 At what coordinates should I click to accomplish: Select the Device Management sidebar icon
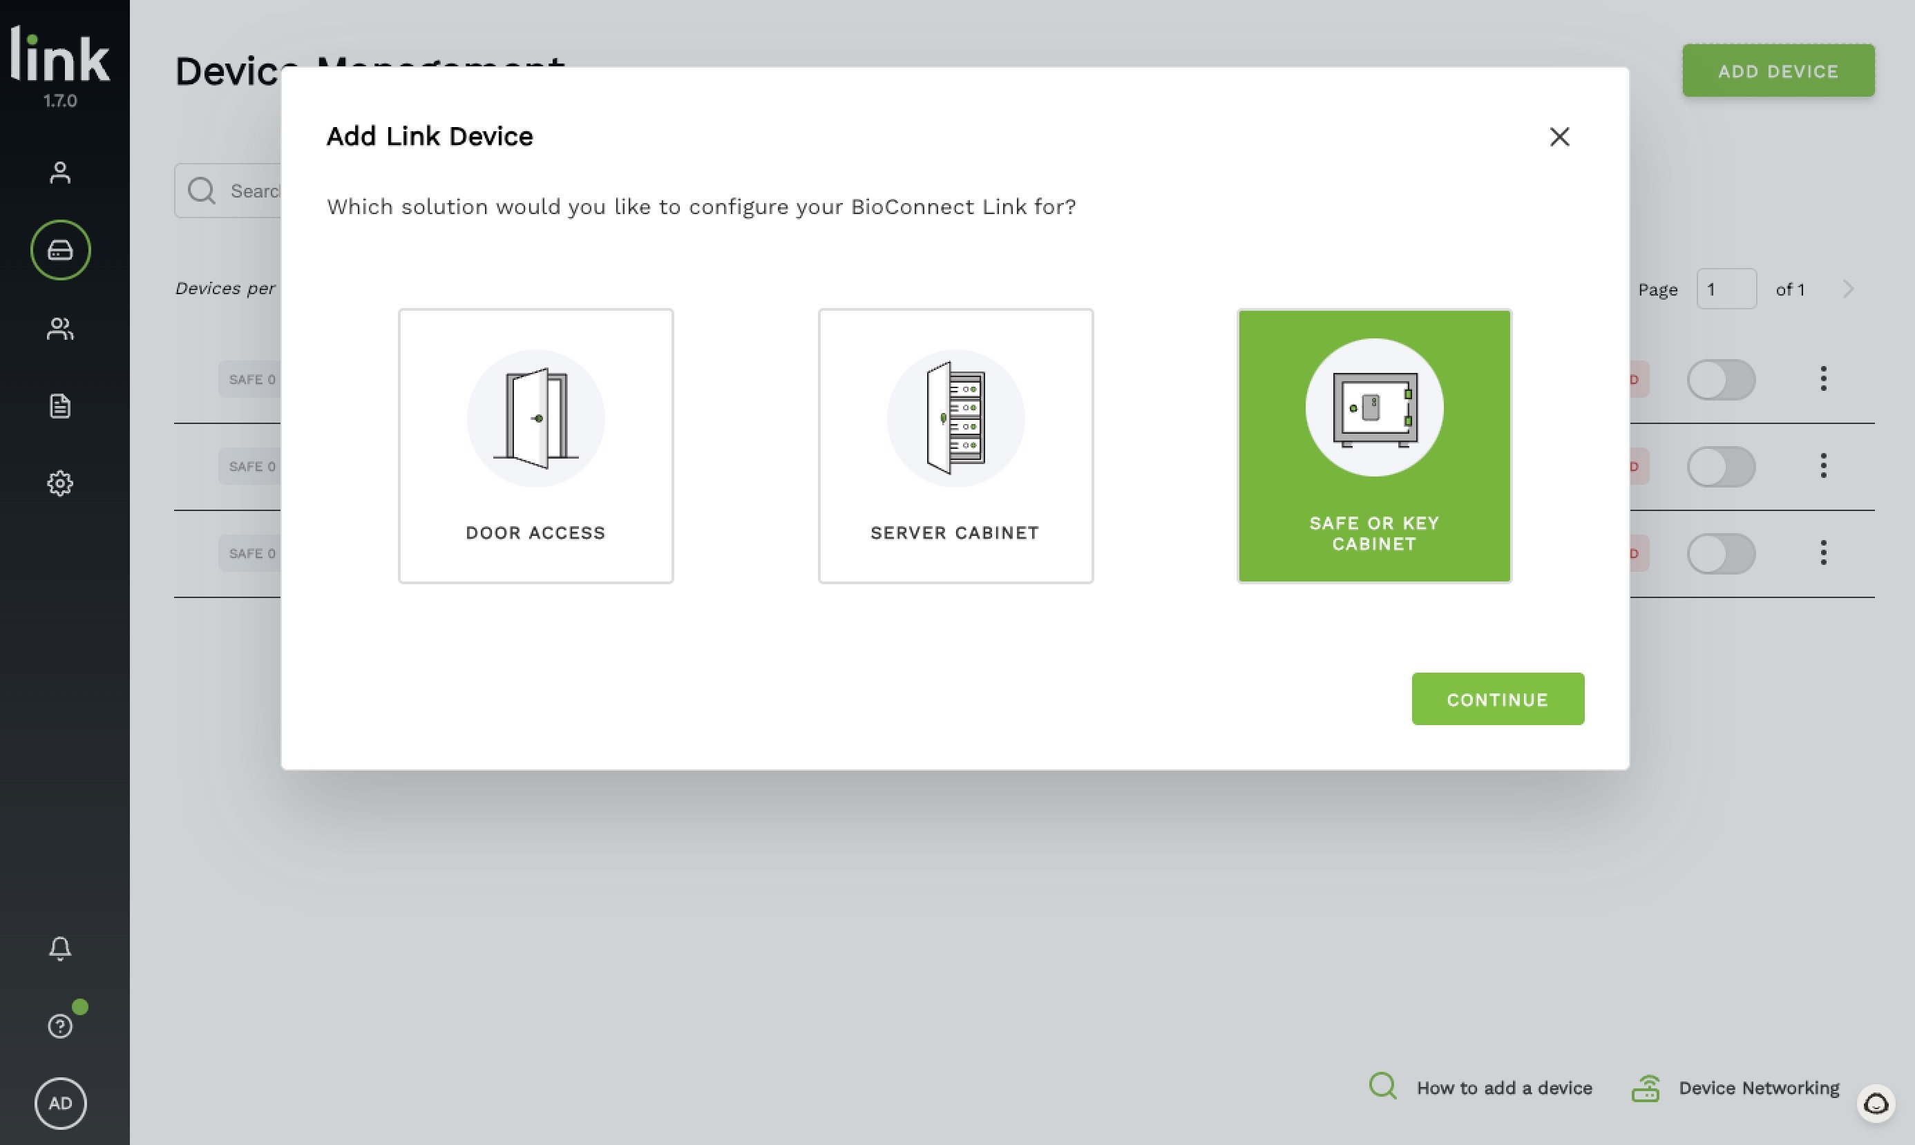(60, 250)
